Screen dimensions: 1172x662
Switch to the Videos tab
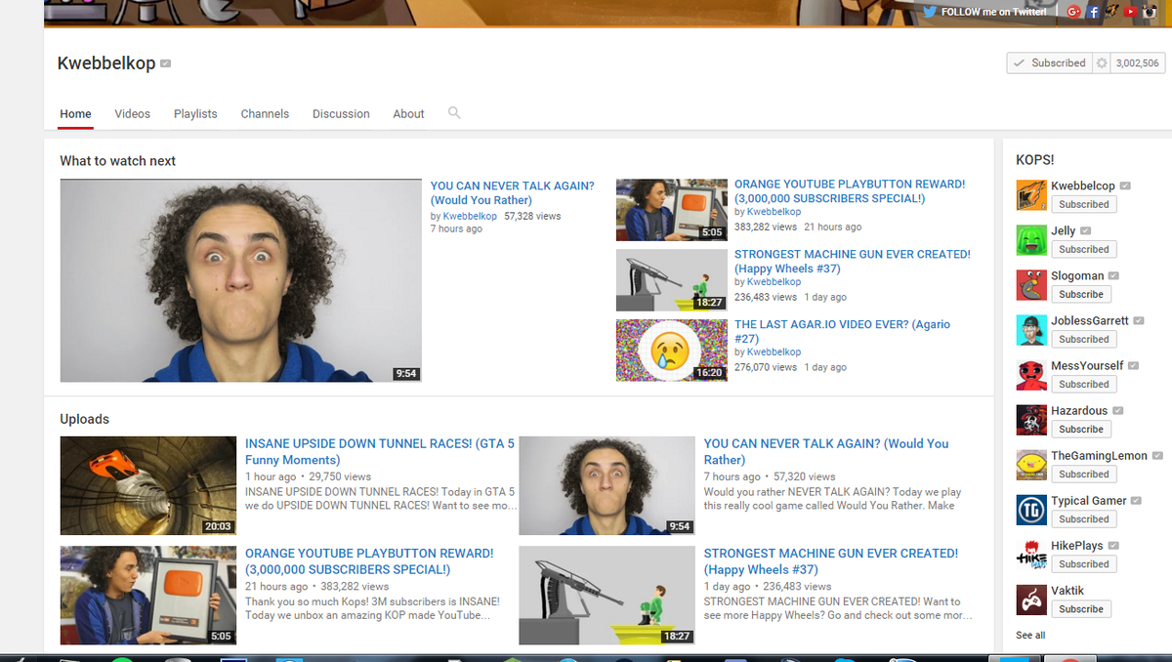[132, 113]
